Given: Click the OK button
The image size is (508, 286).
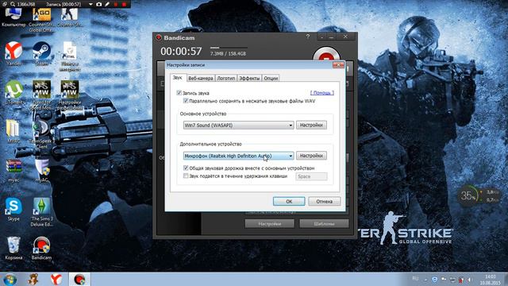Looking at the screenshot, I should pyautogui.click(x=289, y=201).
